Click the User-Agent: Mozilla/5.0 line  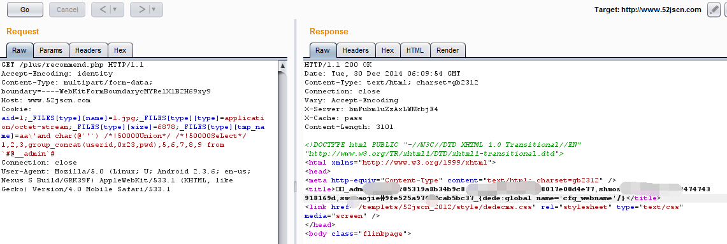(x=126, y=172)
